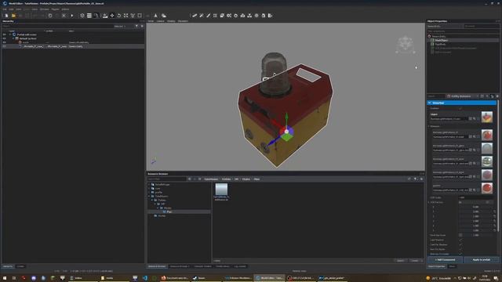Click the red X axis gizmo arrow

[277, 125]
